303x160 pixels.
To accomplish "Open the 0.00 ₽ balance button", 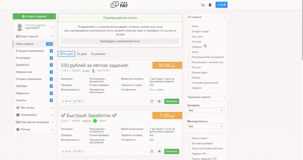I will [x=221, y=5].
